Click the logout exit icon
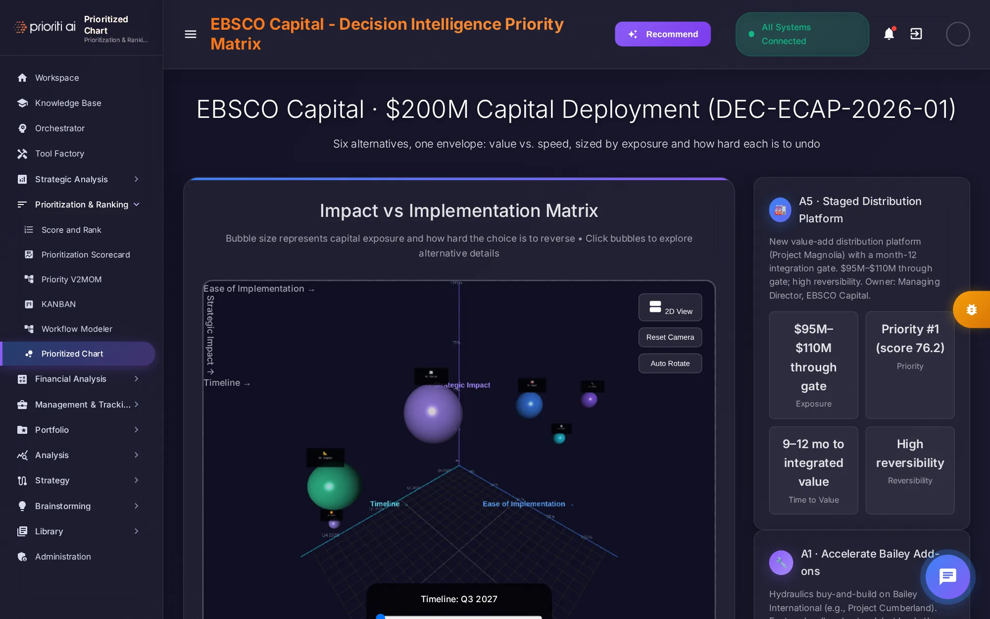The image size is (990, 619). tap(916, 34)
